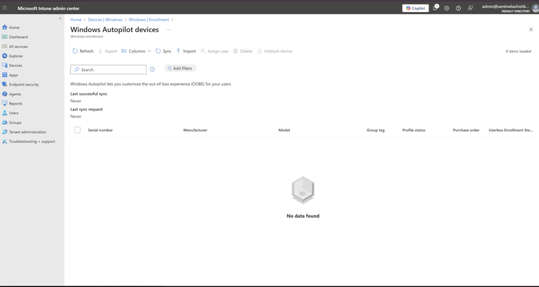Collapse the left navigation sidebar
The height and width of the screenshot is (287, 539).
[x=60, y=19]
